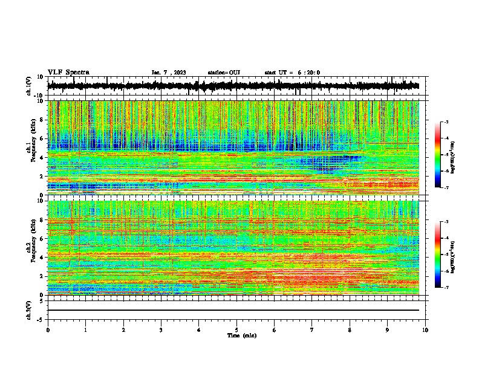Screen dimensions: 479x370
Task: Click the "VLF Spectra" plot title
Action: click(x=68, y=73)
